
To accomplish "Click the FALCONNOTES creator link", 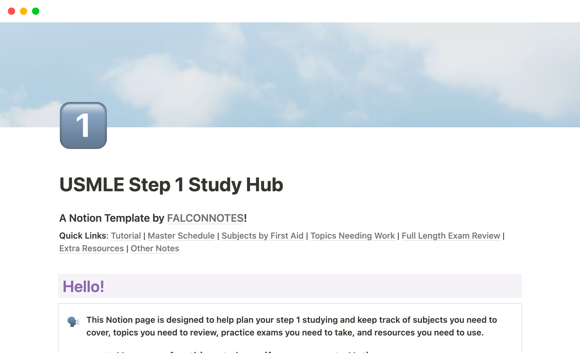I will [205, 218].
